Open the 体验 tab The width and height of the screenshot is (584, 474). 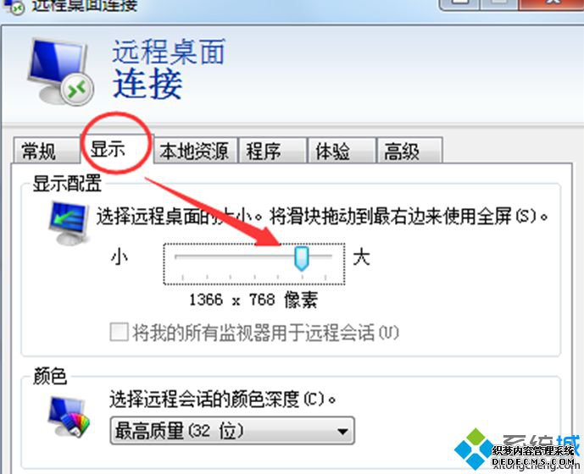point(342,151)
